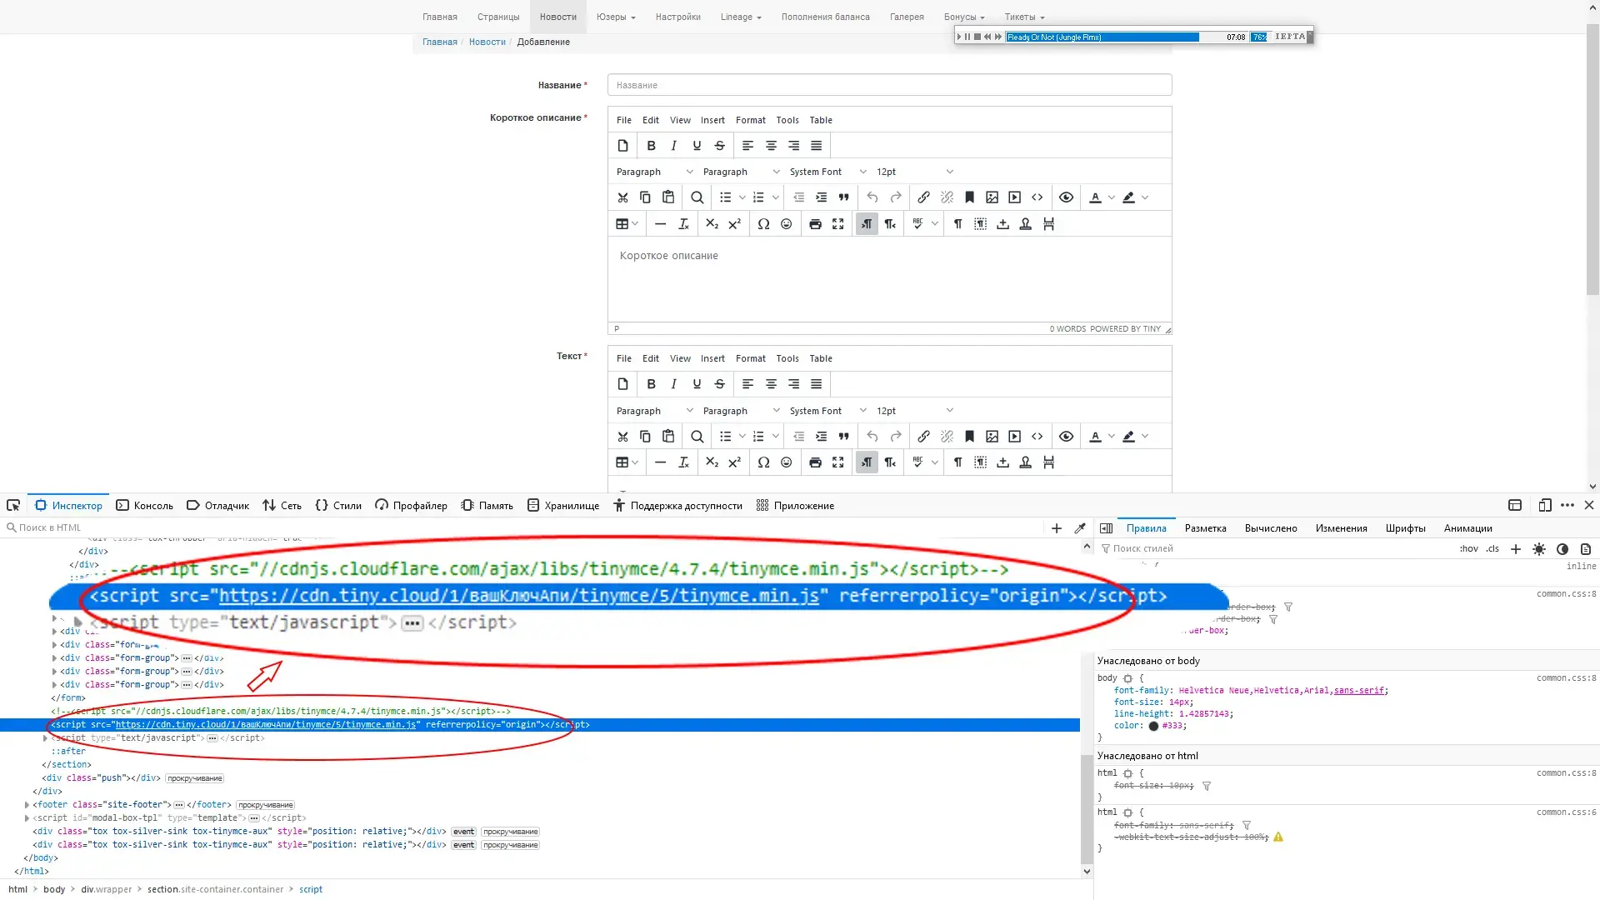Toggle dark color scheme simulation icon
Screen dimensions: 1600x900
click(1562, 549)
